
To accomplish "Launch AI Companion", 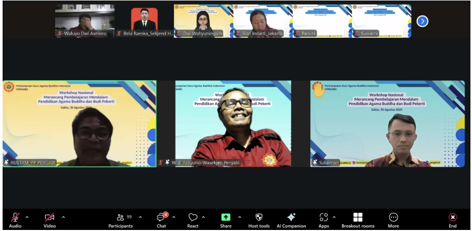I will (291, 218).
